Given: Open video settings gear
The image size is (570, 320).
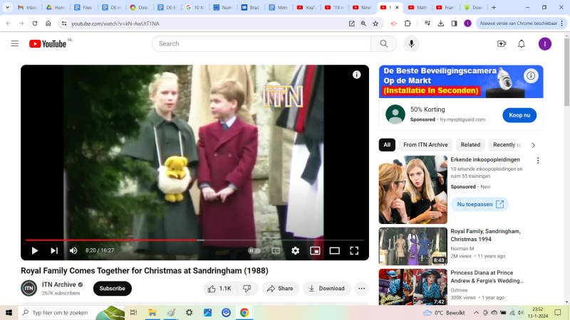Looking at the screenshot, I should coord(295,250).
